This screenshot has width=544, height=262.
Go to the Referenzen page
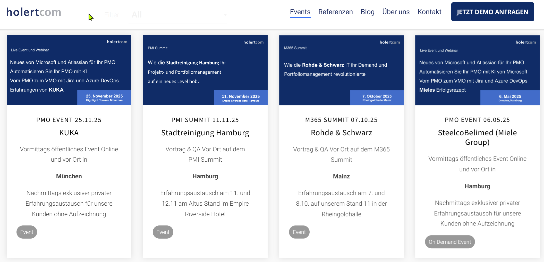click(335, 12)
